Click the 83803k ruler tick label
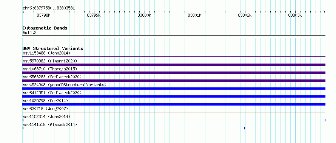Image resolution: width=336 pixels, height=143 pixels. coord(295,15)
